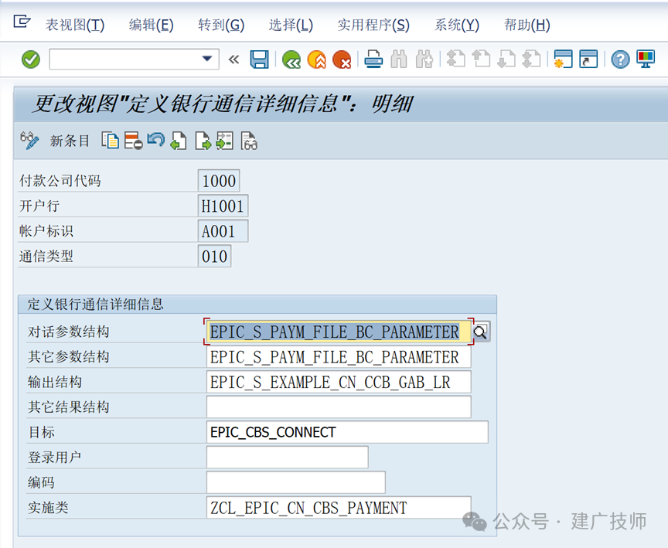Open 实用程序(S) menu
The width and height of the screenshot is (668, 548).
pos(373,26)
